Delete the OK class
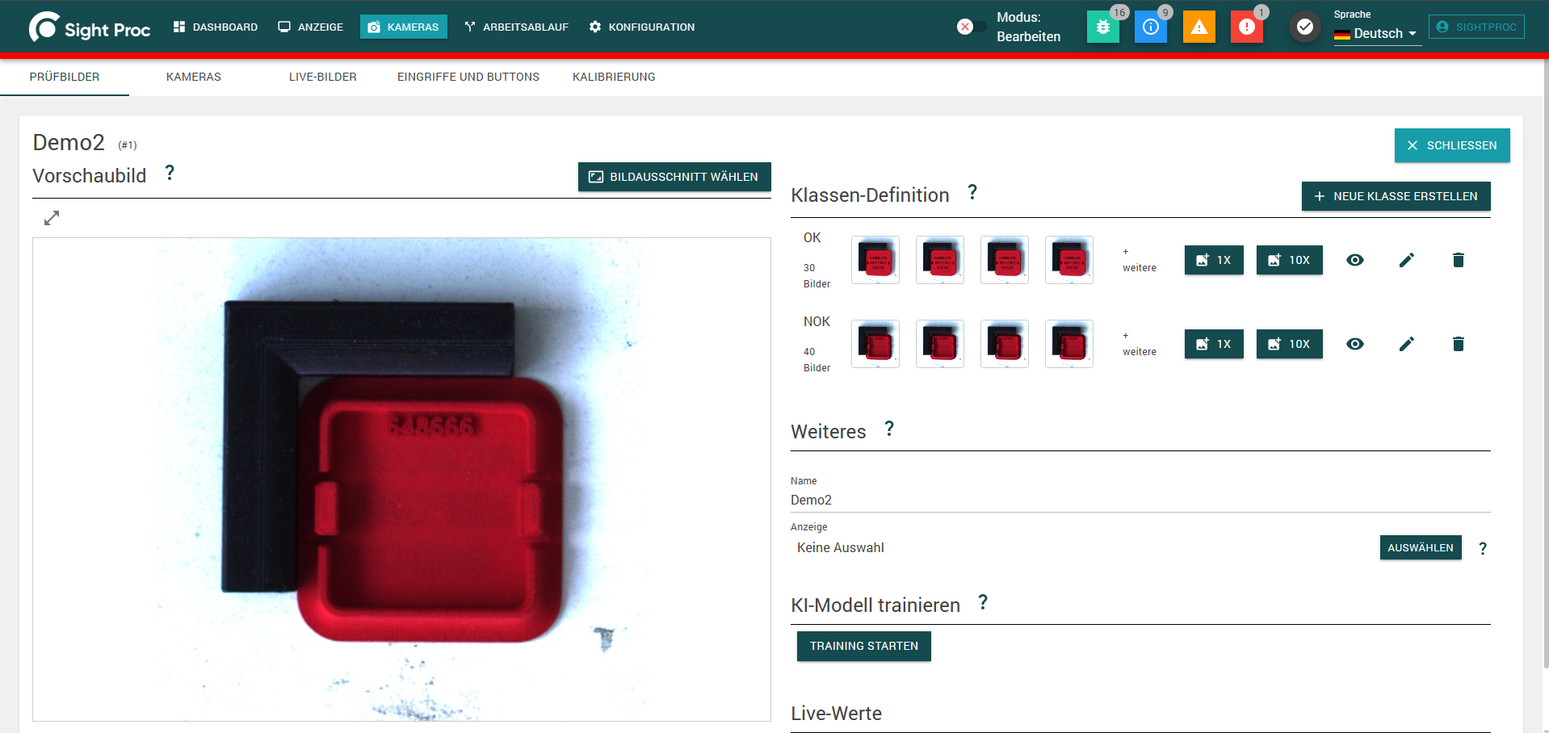The image size is (1549, 733). pyautogui.click(x=1459, y=260)
